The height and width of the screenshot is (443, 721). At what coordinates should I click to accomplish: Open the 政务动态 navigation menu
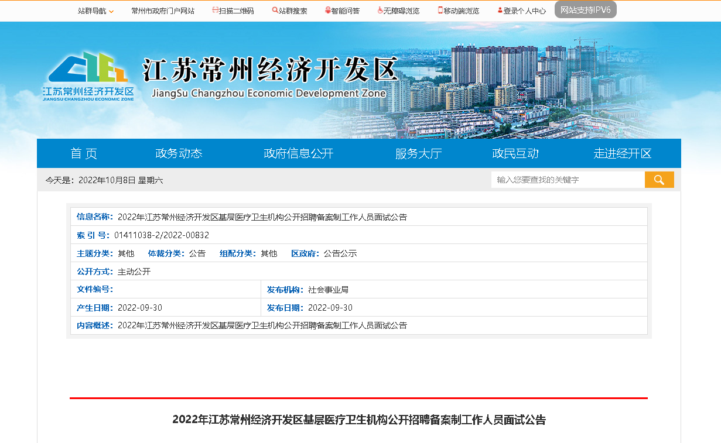pyautogui.click(x=179, y=153)
